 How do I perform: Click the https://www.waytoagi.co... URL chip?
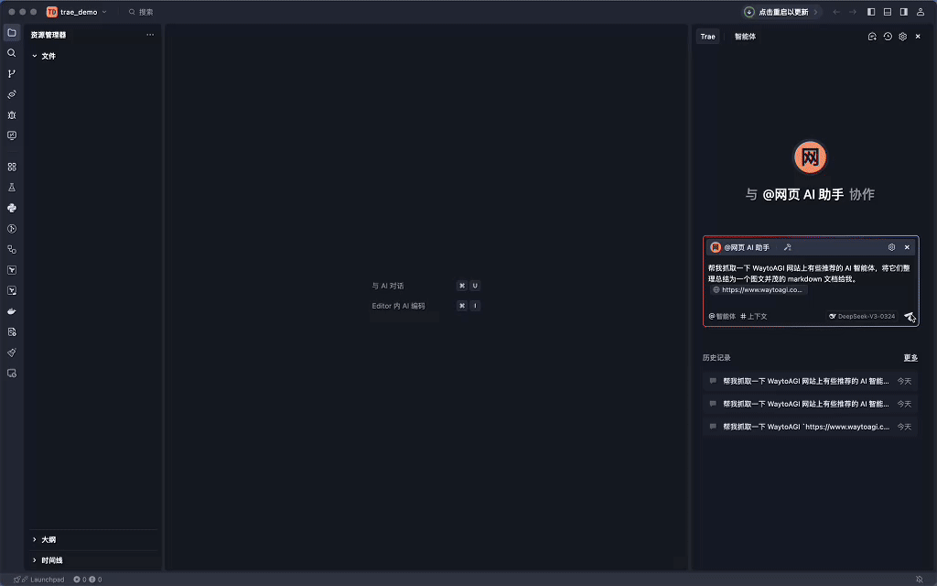click(759, 290)
